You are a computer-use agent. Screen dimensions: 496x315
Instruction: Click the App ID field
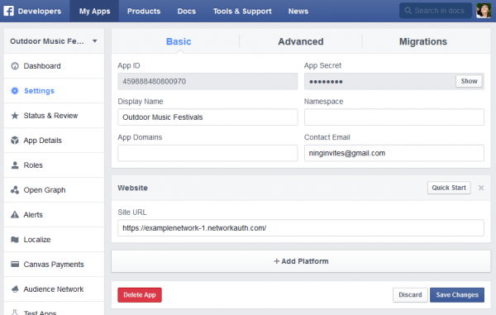(207, 81)
